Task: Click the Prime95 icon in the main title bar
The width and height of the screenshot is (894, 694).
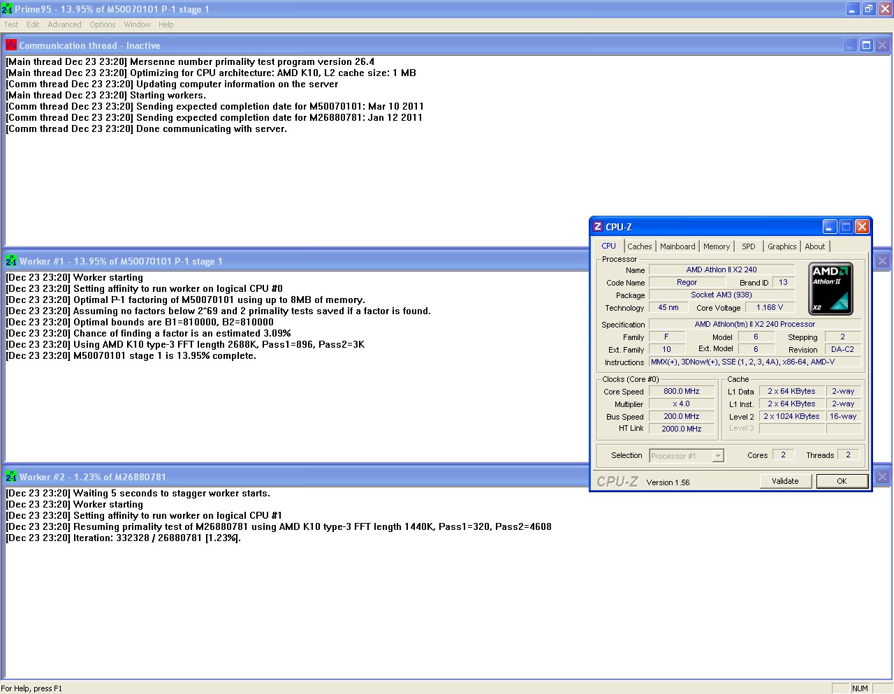Action: [7, 9]
